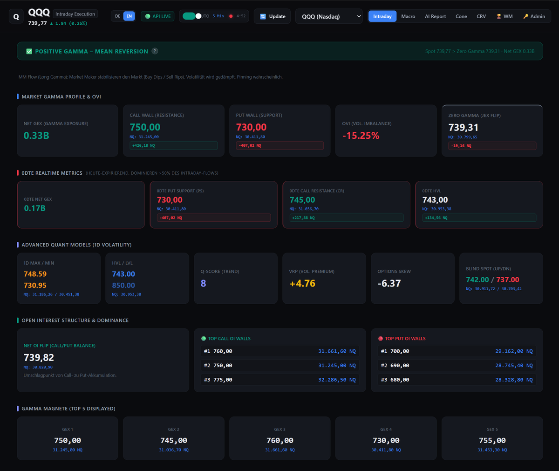Click the +217,88 NQ badge
Image resolution: width=559 pixels, height=471 pixels.
click(x=346, y=218)
